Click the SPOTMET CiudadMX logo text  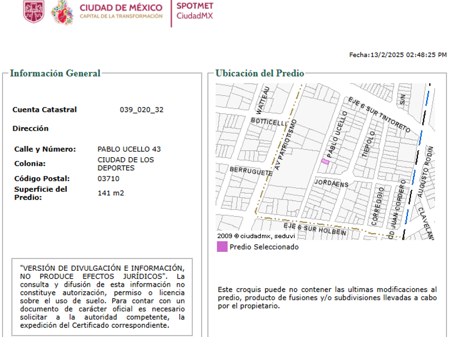195,11
